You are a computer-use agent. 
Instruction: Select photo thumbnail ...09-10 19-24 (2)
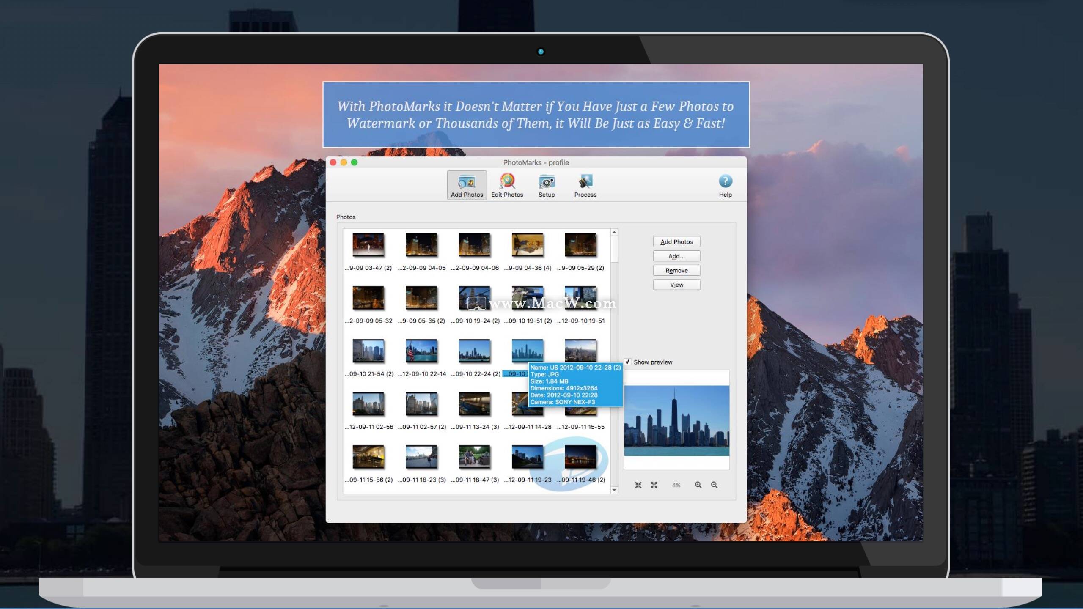click(x=474, y=298)
